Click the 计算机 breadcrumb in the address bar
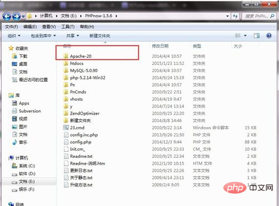The image size is (279, 206). (46, 16)
